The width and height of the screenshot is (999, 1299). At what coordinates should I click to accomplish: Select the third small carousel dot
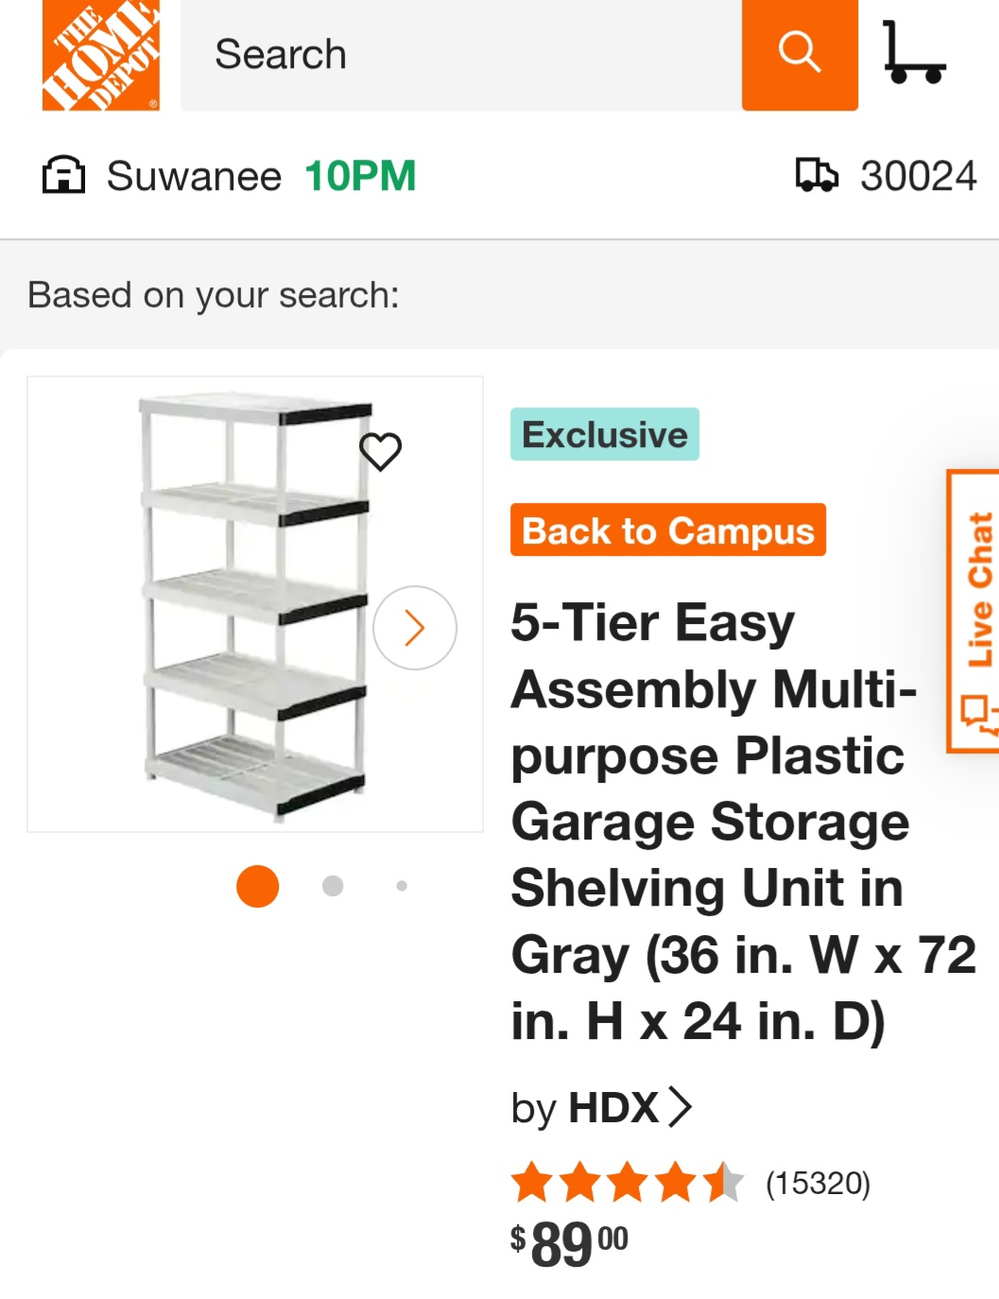pyautogui.click(x=402, y=886)
